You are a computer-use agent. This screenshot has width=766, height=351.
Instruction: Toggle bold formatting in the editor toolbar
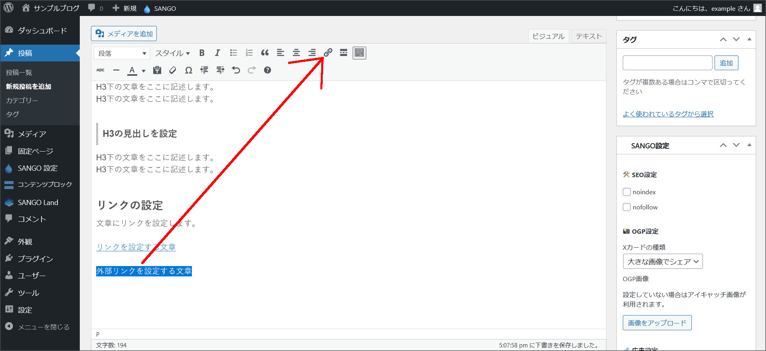pos(202,53)
